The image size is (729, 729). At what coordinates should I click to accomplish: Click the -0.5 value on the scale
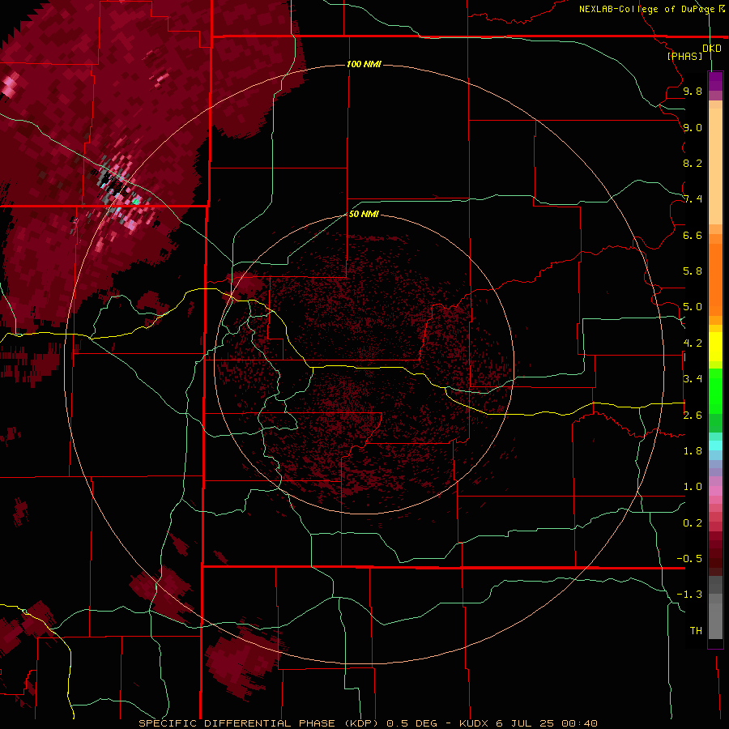click(689, 558)
